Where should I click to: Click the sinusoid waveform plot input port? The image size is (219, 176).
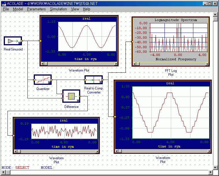[40, 41]
